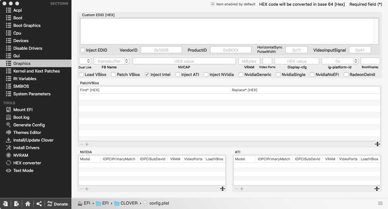
Task: Enable the Inject EDID checkbox
Action: coord(83,50)
